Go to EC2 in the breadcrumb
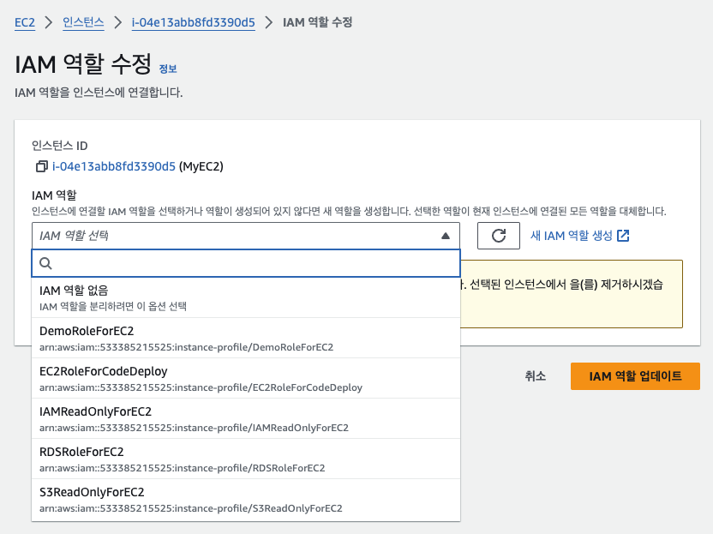The height and width of the screenshot is (534, 713). (x=25, y=23)
